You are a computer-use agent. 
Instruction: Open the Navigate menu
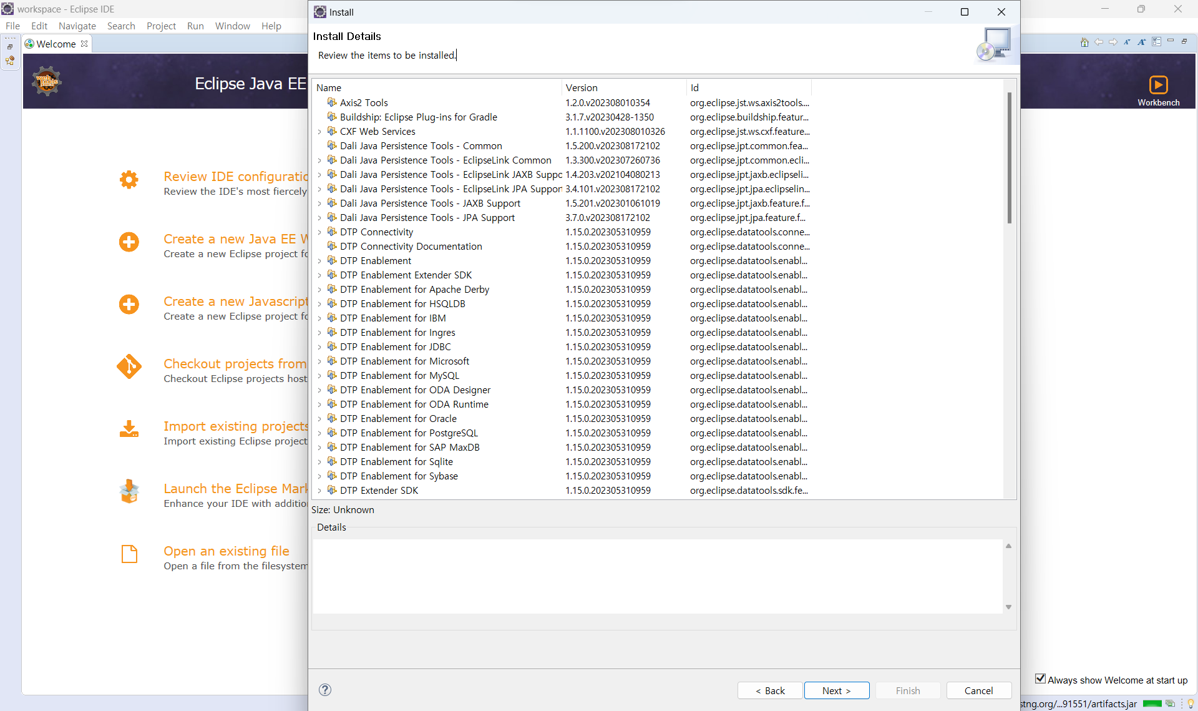[x=77, y=26]
